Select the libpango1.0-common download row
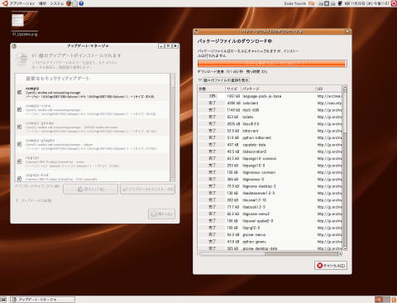This screenshot has width=397, height=303. coord(270,158)
